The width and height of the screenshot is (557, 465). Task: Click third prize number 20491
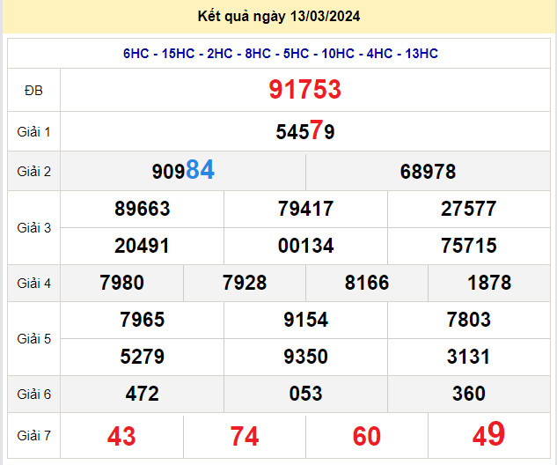click(142, 246)
